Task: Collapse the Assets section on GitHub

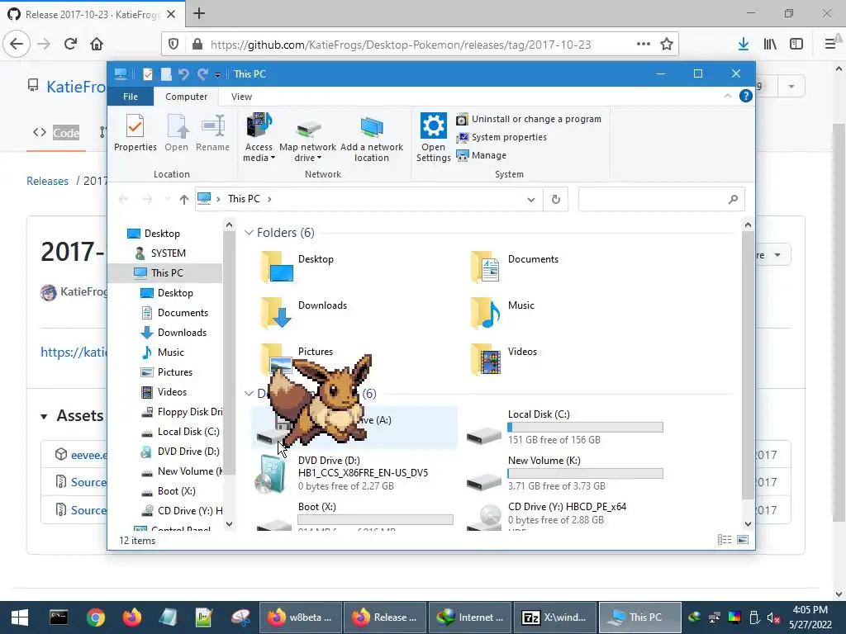Action: (x=45, y=416)
